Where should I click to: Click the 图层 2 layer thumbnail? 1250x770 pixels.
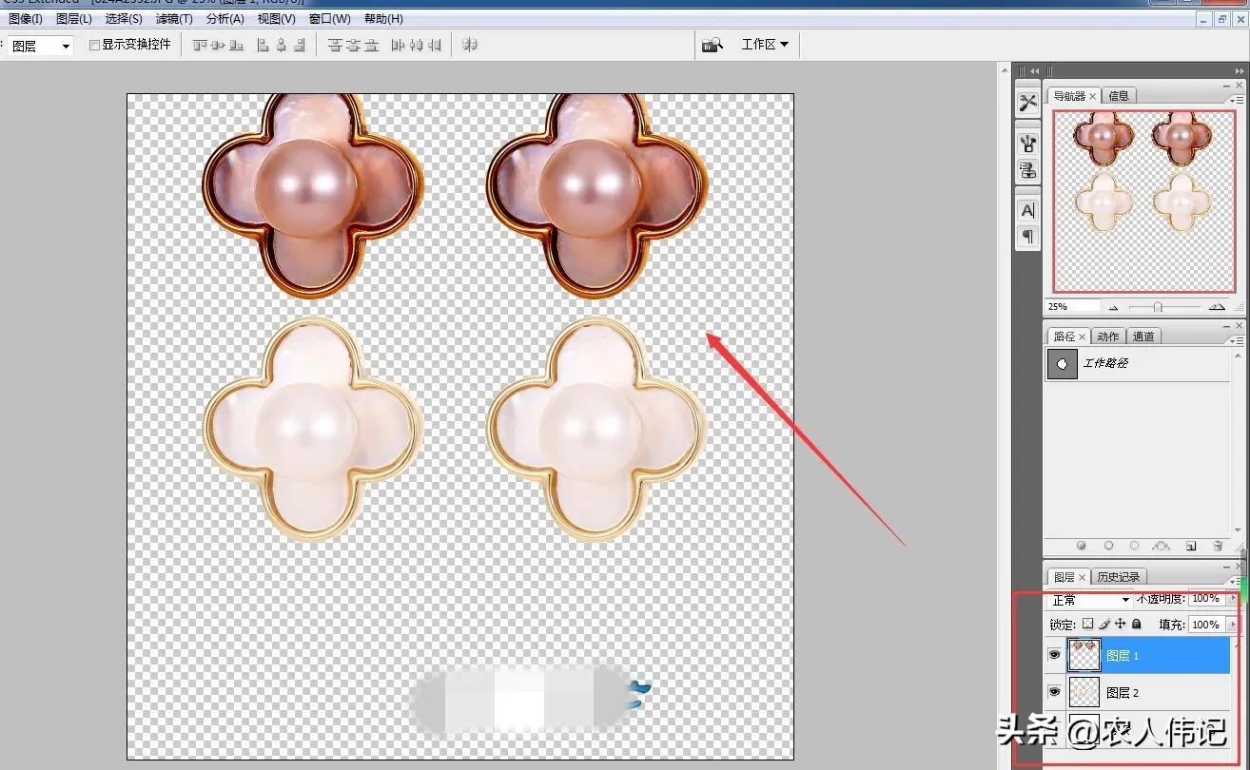point(1084,692)
